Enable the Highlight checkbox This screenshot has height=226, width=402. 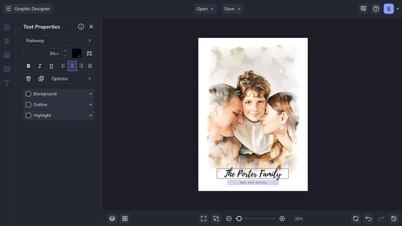(x=29, y=115)
